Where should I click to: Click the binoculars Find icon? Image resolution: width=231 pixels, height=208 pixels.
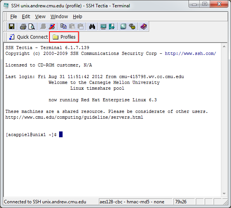pyautogui.click(x=92, y=27)
